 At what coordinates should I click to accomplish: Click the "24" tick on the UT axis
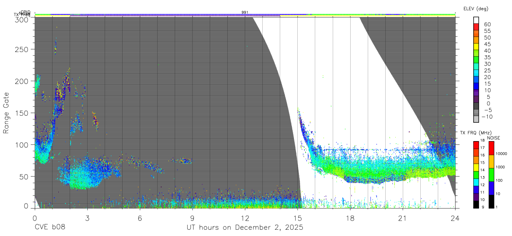[x=455, y=218]
